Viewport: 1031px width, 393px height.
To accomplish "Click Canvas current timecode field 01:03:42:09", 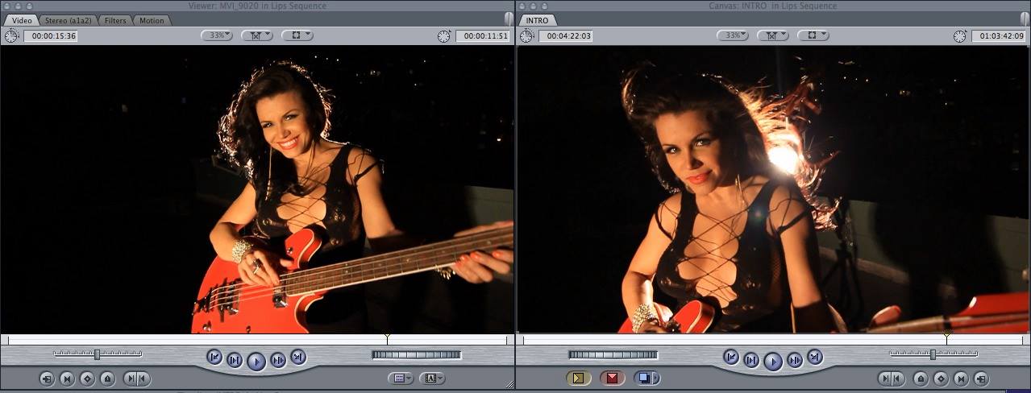I will coord(998,36).
